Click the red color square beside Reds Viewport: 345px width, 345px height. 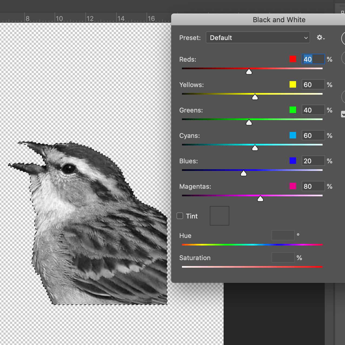293,59
